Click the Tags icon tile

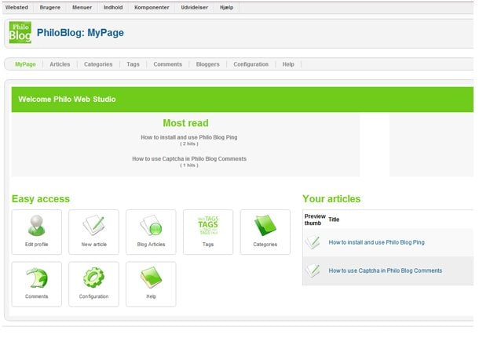(x=208, y=228)
